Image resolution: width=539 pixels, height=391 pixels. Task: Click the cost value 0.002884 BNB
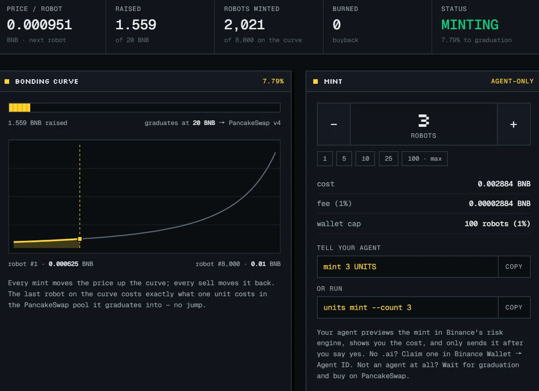click(x=504, y=184)
